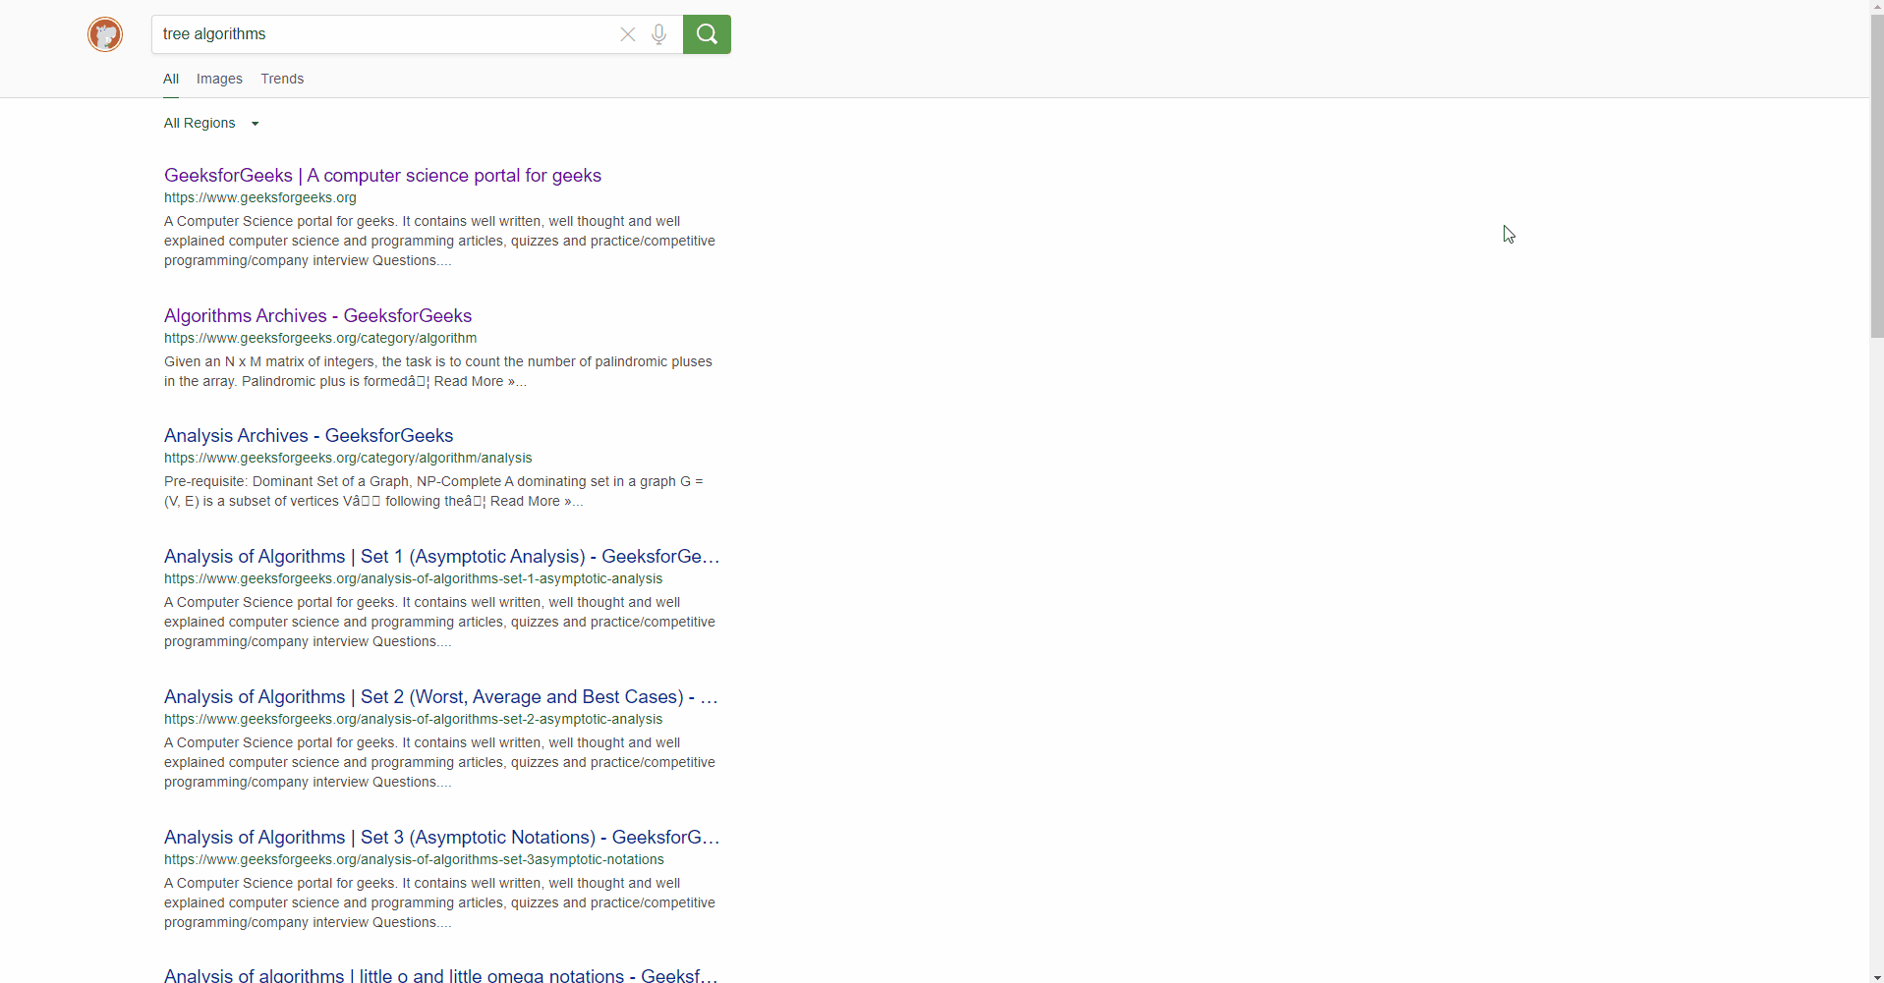Viewport: 1884px width, 983px height.
Task: Open 'Analysis of Algorithms | Set 2' result
Action: click(x=440, y=696)
